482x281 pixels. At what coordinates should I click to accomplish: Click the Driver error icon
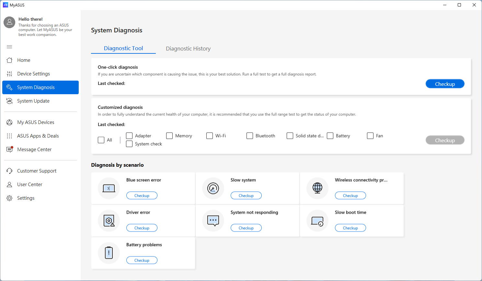tap(109, 220)
